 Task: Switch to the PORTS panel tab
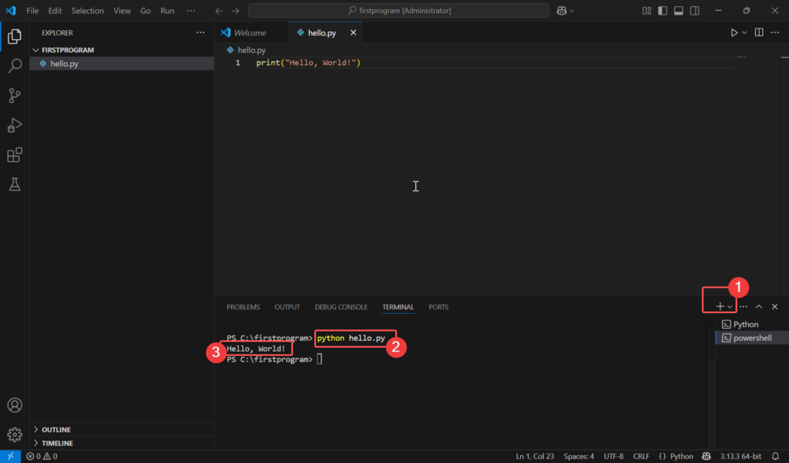point(438,307)
